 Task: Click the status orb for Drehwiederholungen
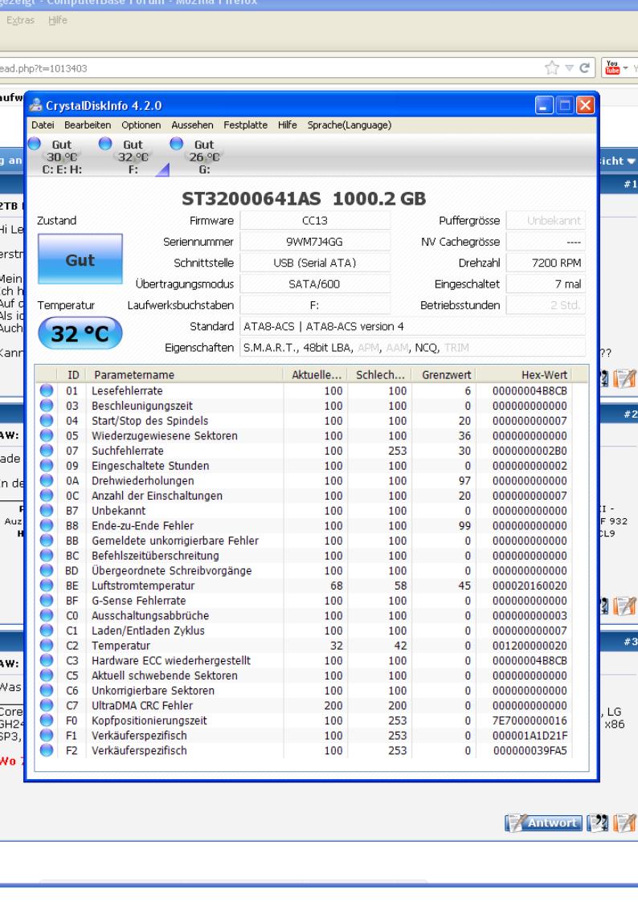pos(47,480)
